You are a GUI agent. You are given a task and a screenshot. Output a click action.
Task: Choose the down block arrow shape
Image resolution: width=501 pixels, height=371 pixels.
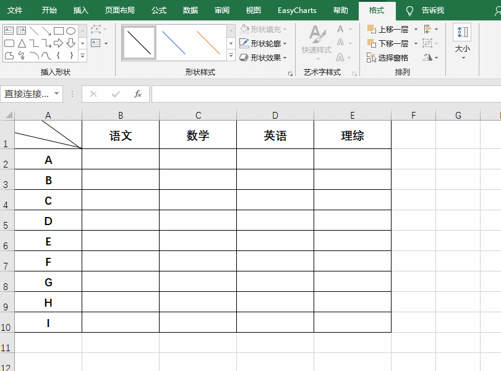[x=71, y=43]
